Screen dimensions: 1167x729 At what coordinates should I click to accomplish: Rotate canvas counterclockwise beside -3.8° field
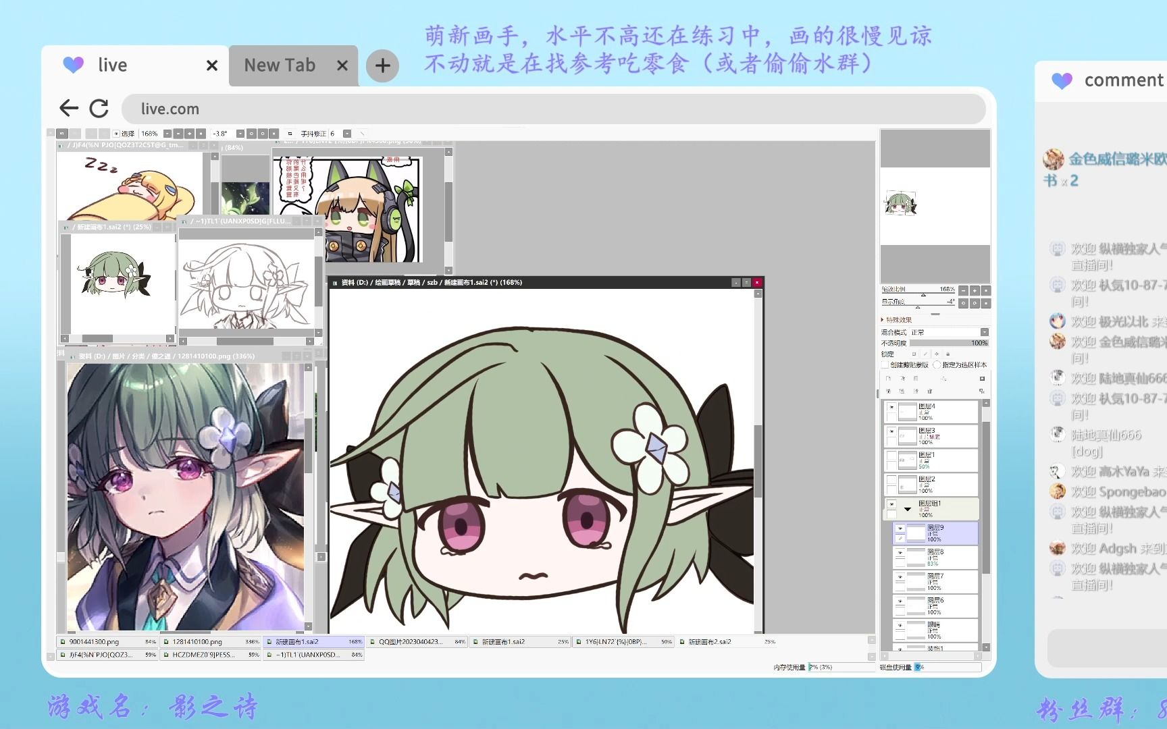251,134
